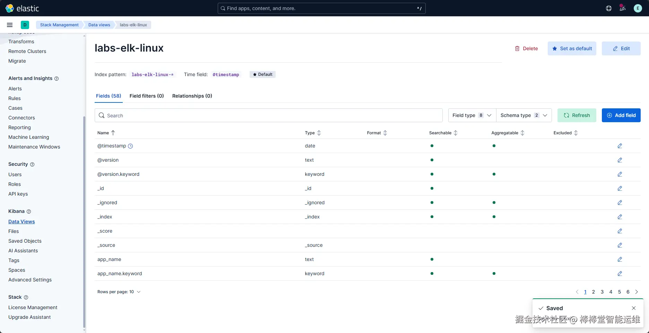Switch to the Field filters (0) tab
649x333 pixels.
pyautogui.click(x=147, y=96)
